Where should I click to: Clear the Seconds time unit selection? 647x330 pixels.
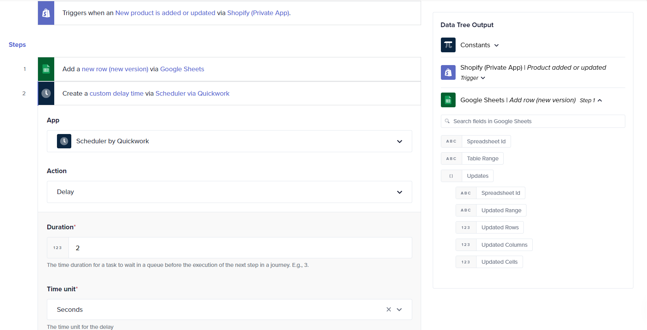pyautogui.click(x=389, y=309)
